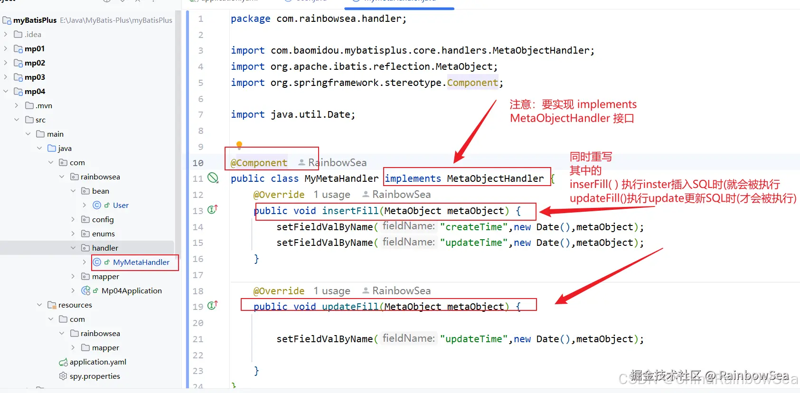Screen dimensions: 800x393
Task: Click the Mp04Application Spring Boot class icon
Action: click(86, 290)
